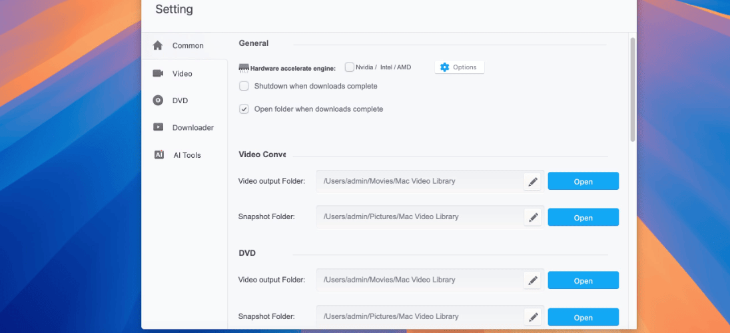Open the Video Converter output folder

point(583,182)
